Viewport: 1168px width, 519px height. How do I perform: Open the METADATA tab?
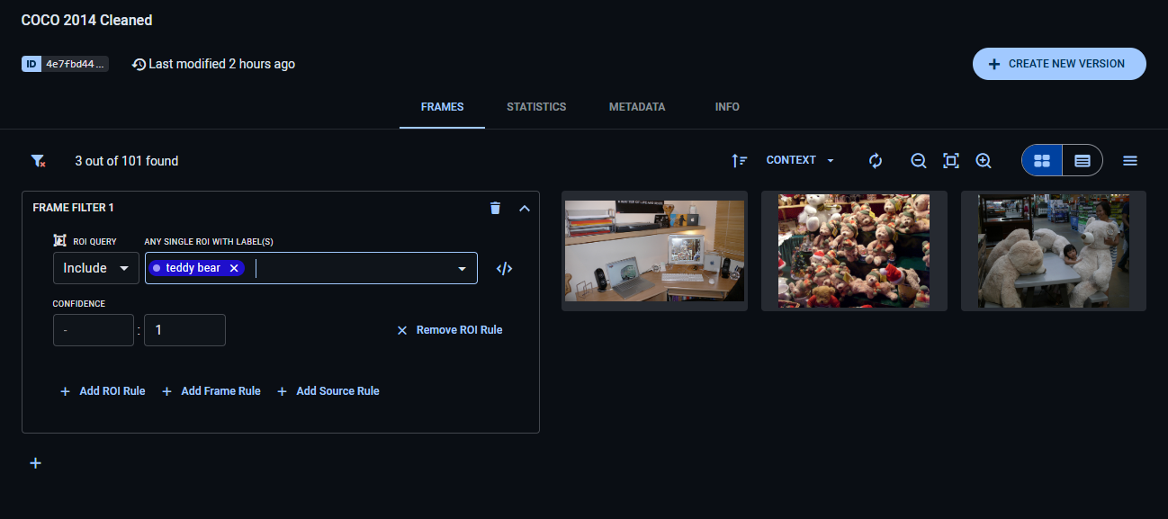pyautogui.click(x=637, y=107)
